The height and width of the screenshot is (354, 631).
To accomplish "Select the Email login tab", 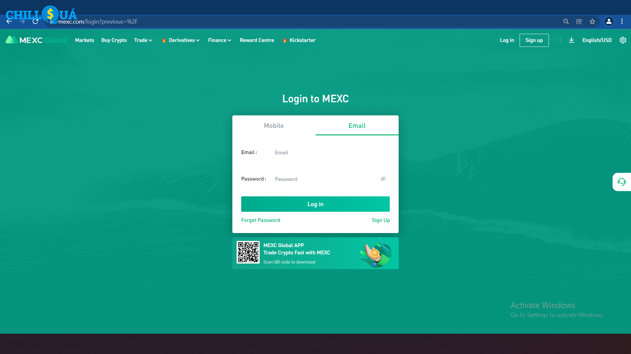I will point(357,126).
